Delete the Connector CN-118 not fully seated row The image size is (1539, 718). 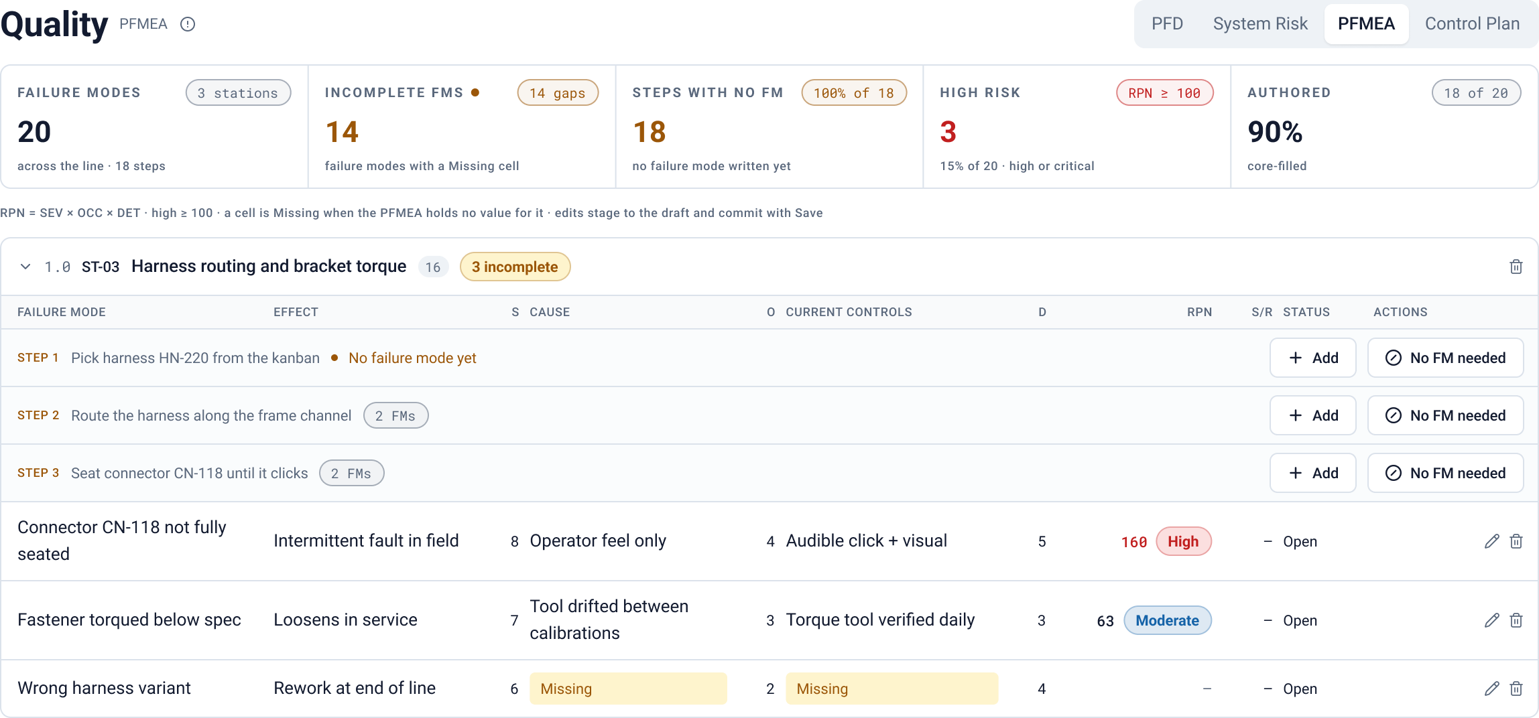pyautogui.click(x=1516, y=541)
